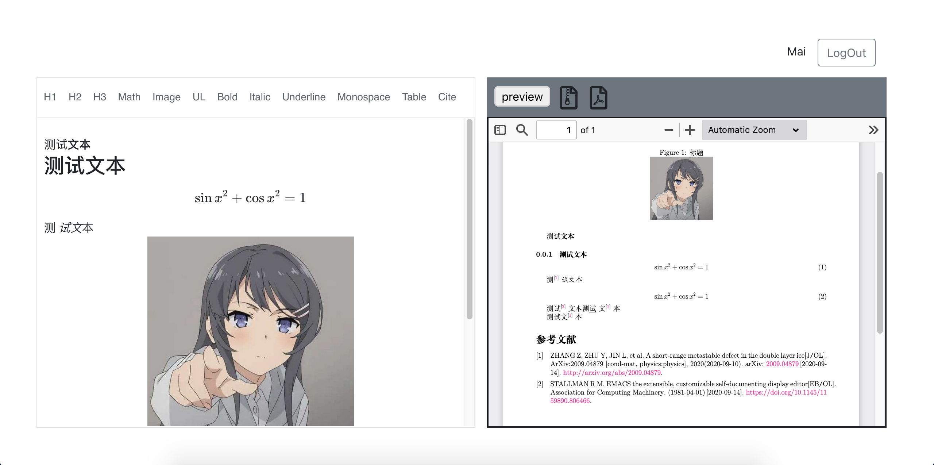934x465 pixels.
Task: Click the download TeX source icon
Action: click(569, 97)
